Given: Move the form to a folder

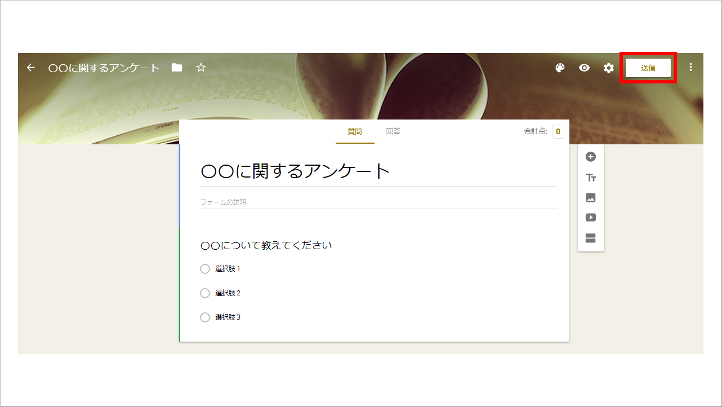Looking at the screenshot, I should (176, 67).
